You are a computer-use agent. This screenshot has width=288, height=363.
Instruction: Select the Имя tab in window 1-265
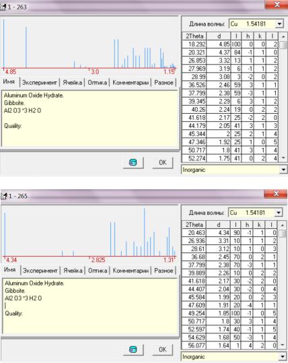[10, 269]
